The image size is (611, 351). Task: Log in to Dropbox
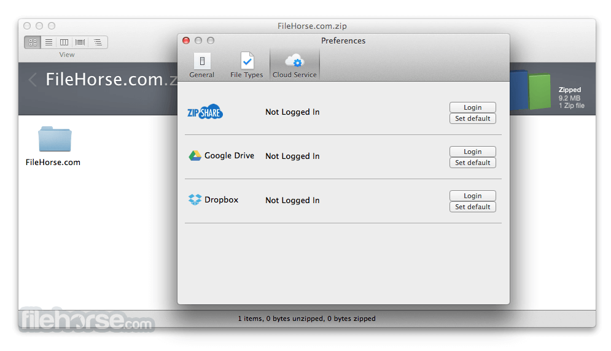click(473, 196)
